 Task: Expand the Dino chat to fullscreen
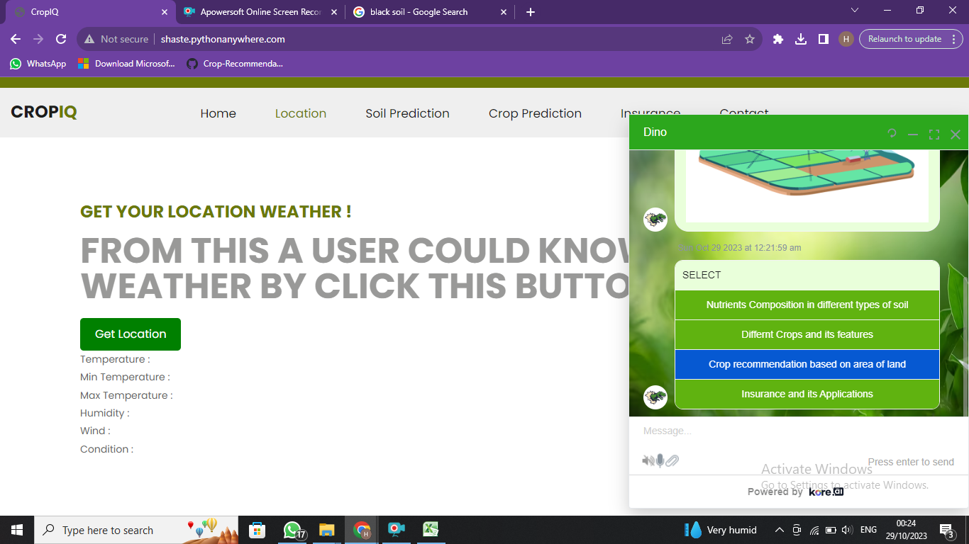coord(934,135)
